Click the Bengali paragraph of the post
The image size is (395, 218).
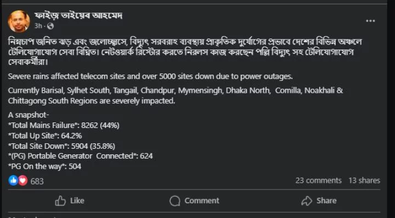[x=185, y=52]
